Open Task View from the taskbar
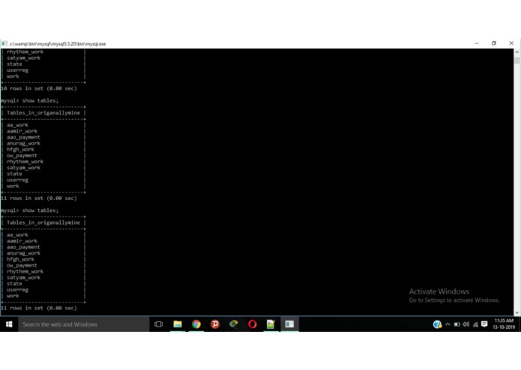Image resolution: width=521 pixels, height=370 pixels. 158,324
